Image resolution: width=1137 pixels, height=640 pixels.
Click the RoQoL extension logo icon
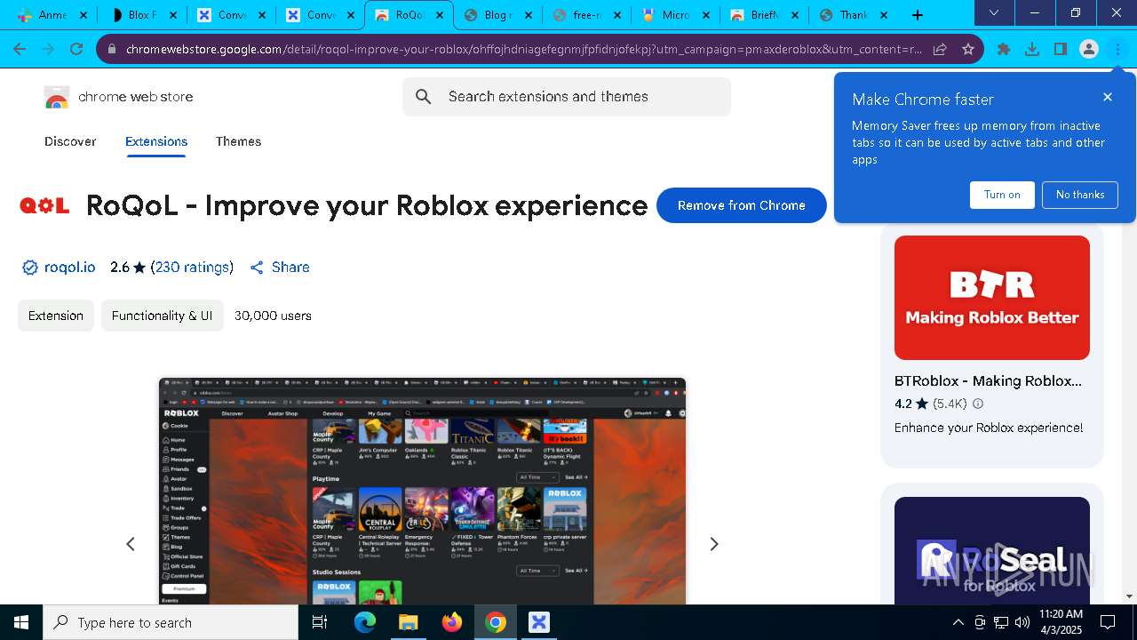[44, 205]
